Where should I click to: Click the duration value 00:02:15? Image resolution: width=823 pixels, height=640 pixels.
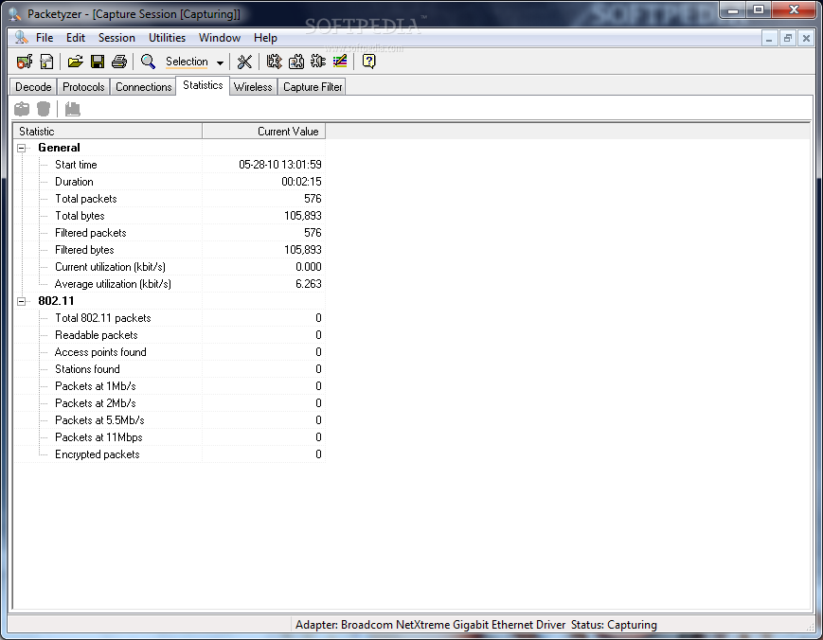pos(301,182)
